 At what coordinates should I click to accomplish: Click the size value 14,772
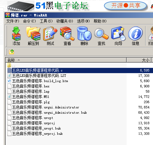point(144,97)
